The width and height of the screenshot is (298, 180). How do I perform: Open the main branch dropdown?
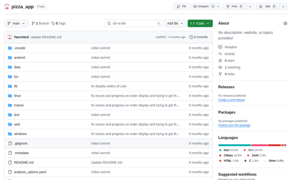click(x=16, y=23)
